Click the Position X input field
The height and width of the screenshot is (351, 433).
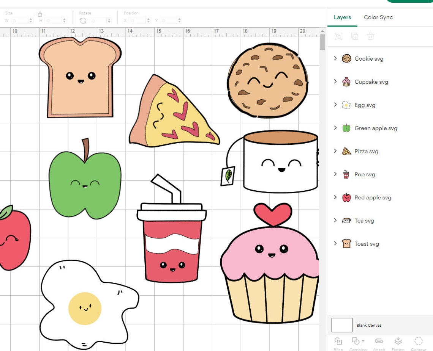point(137,20)
